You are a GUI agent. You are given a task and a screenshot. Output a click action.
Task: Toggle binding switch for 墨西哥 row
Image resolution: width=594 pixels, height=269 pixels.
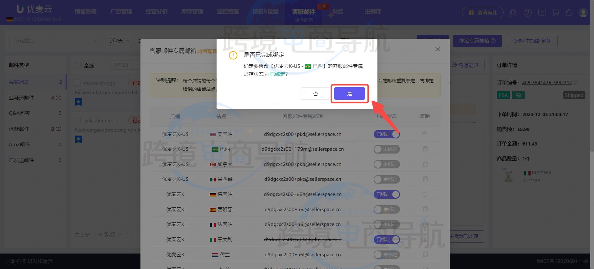coord(387,179)
